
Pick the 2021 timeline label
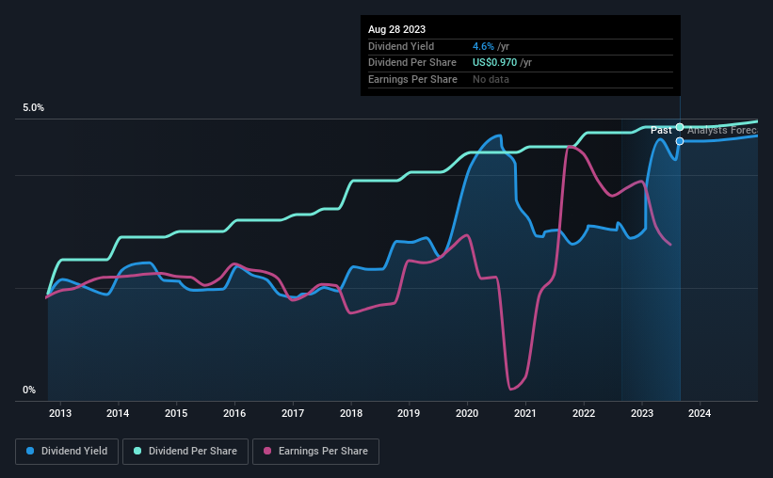tap(525, 414)
